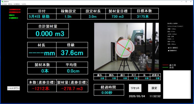Open the カメラ設定 menu
Screen dimensions: 194x104
(17, 4)
